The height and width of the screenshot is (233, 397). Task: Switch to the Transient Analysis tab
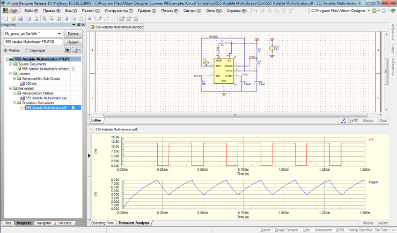[x=134, y=223]
